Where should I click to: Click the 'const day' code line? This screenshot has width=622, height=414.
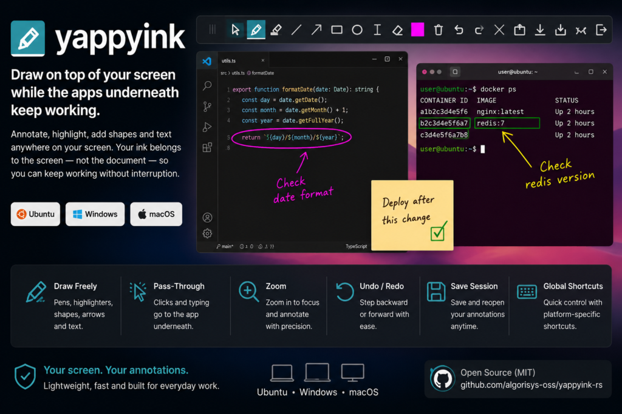click(284, 100)
